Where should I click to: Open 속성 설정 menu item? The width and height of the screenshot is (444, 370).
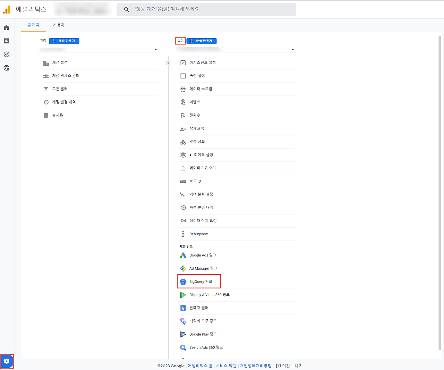pos(236,76)
